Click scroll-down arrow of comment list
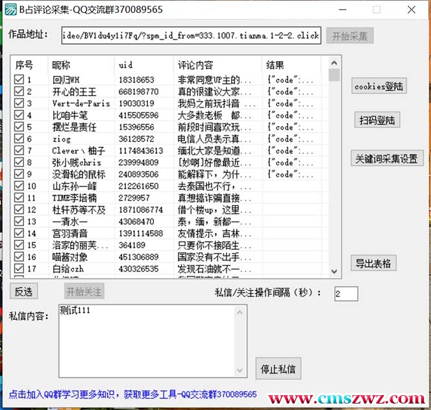 (x=334, y=272)
